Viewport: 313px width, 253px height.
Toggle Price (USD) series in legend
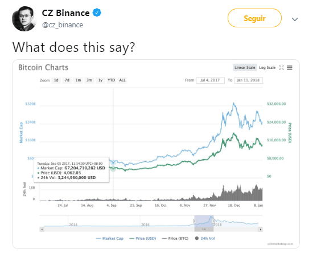(143, 238)
